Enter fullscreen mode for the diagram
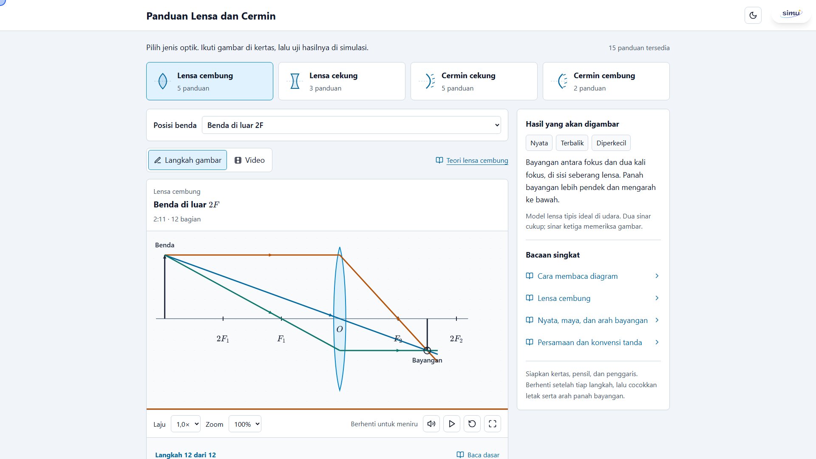Image resolution: width=816 pixels, height=459 pixels. point(493,424)
